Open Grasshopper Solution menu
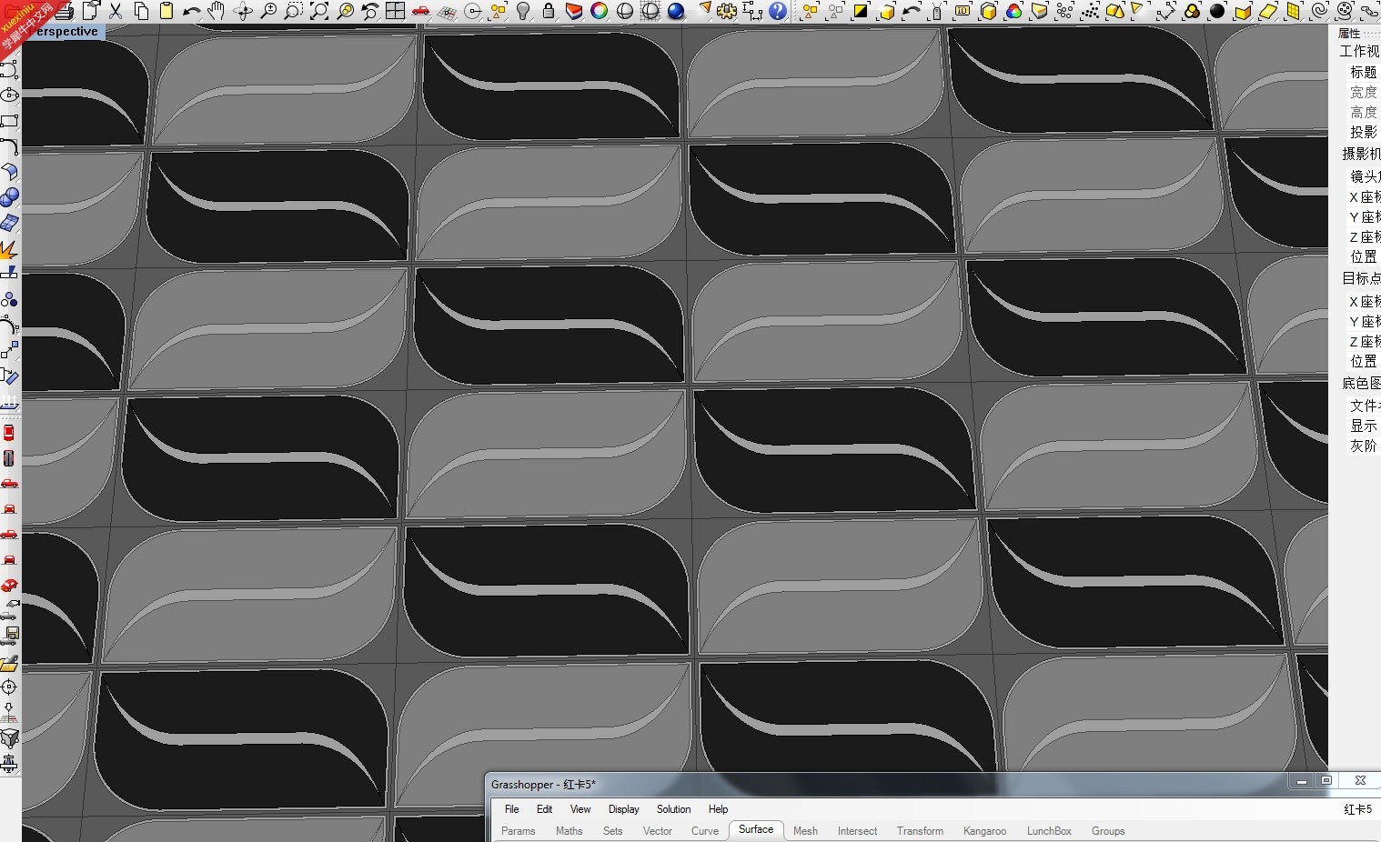The image size is (1381, 842). [674, 809]
